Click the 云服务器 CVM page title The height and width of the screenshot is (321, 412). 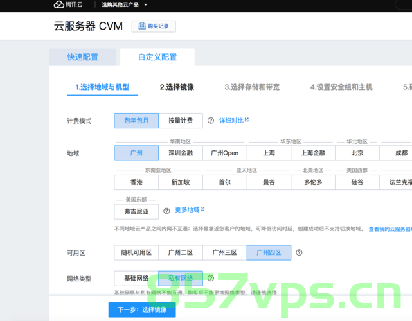[88, 26]
